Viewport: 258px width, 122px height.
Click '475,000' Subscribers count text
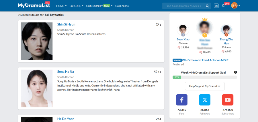(228, 110)
